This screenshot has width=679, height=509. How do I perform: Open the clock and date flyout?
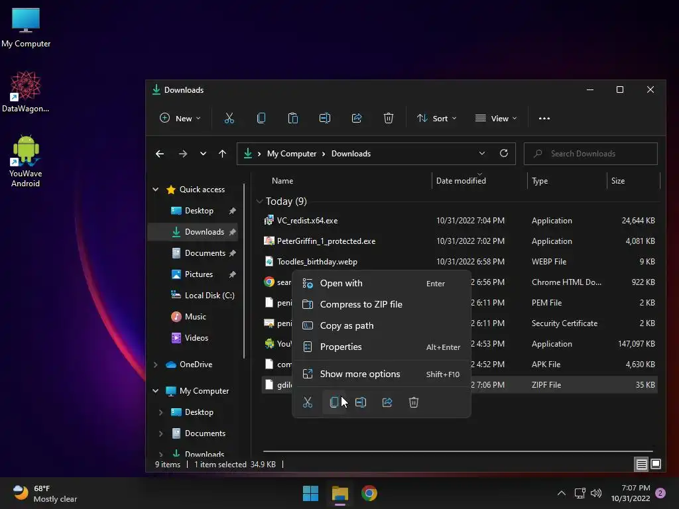click(x=631, y=493)
